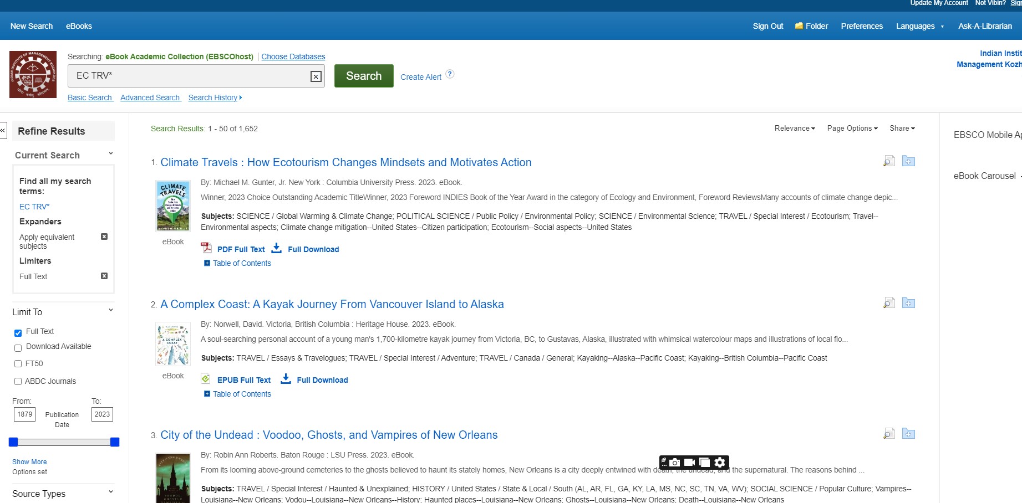Collapse the Refine Results sidebar
This screenshot has height=503, width=1022.
[x=3, y=131]
